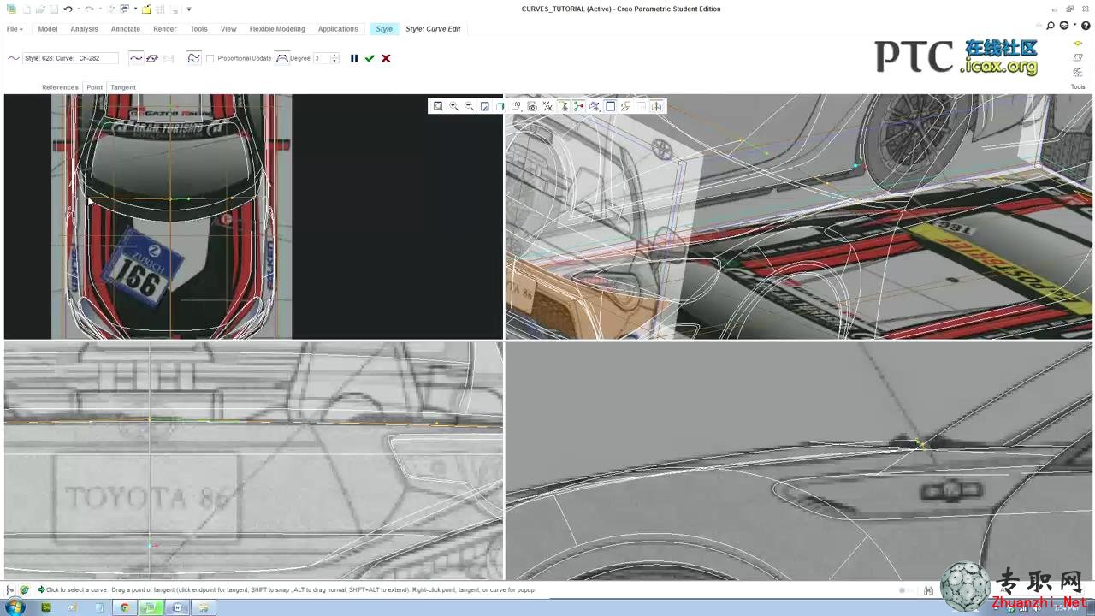Select the Planar curve type icon
This screenshot has width=1095, height=616.
(152, 58)
